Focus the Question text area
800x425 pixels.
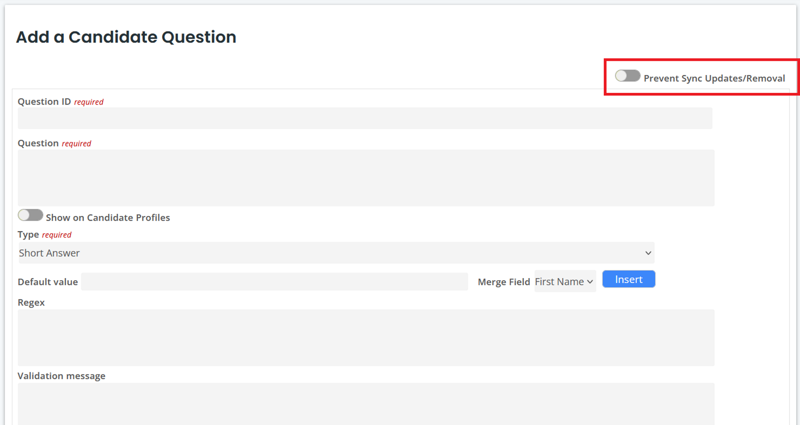point(365,178)
